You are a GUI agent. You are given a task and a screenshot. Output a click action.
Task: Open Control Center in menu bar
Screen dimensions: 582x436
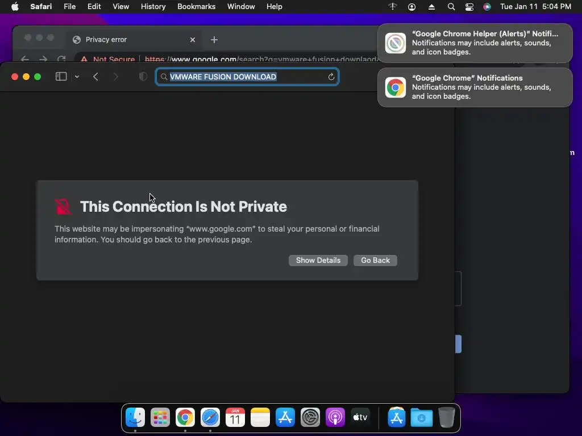(469, 7)
